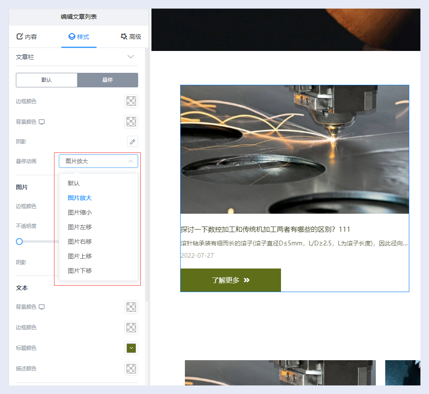
Task: Open the shadow edit pencil icon
Action: (133, 142)
